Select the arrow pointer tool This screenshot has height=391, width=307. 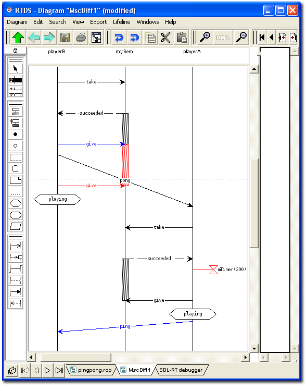click(x=16, y=69)
